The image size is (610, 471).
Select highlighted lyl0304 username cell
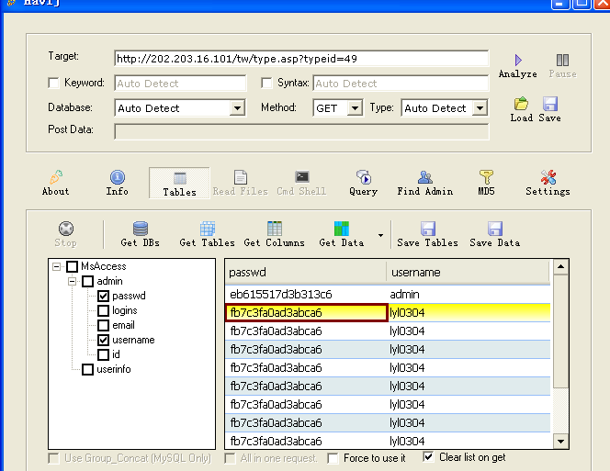(x=469, y=313)
